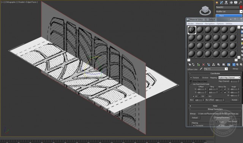
Task: Open the Options menu
Action: 220,24
